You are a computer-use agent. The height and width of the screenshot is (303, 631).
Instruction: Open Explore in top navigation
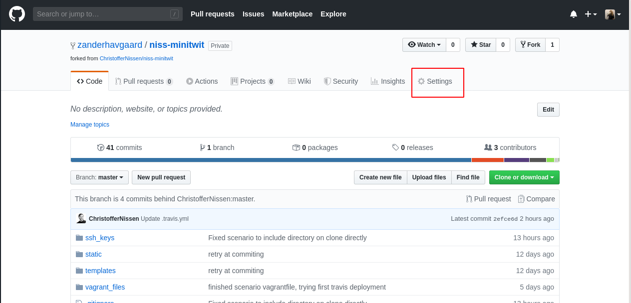pos(333,14)
